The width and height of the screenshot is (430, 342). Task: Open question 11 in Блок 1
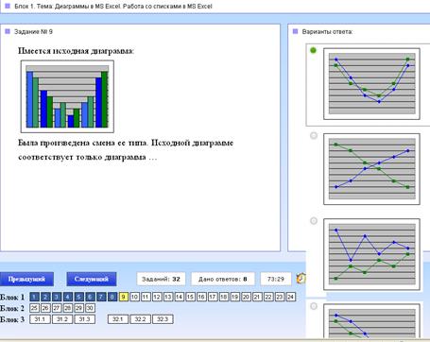point(146,297)
